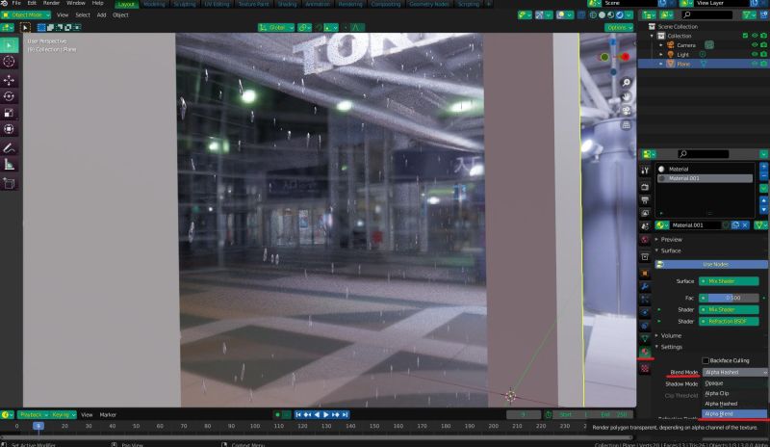The image size is (770, 447).
Task: Select the Add Cube tool
Action: click(x=9, y=183)
